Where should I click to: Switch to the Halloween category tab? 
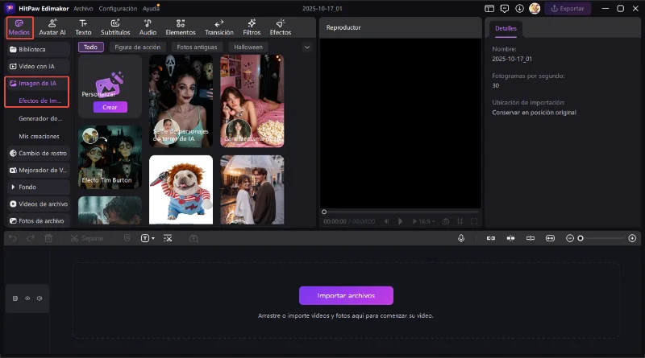click(248, 47)
